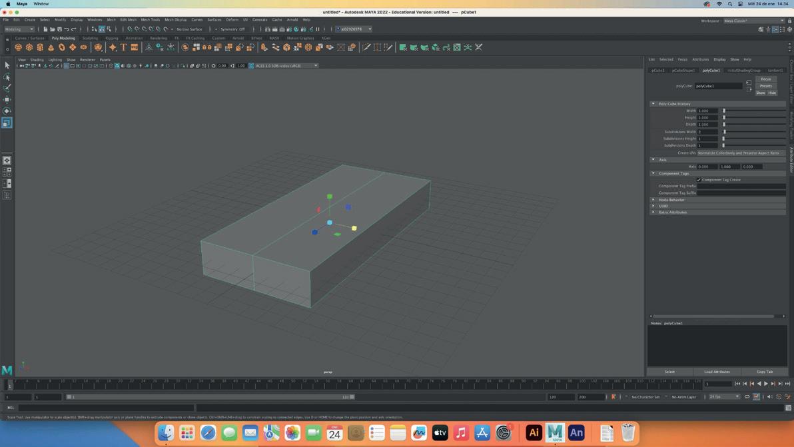This screenshot has width=794, height=447.
Task: Open the viewport Shading menu
Action: 37,60
